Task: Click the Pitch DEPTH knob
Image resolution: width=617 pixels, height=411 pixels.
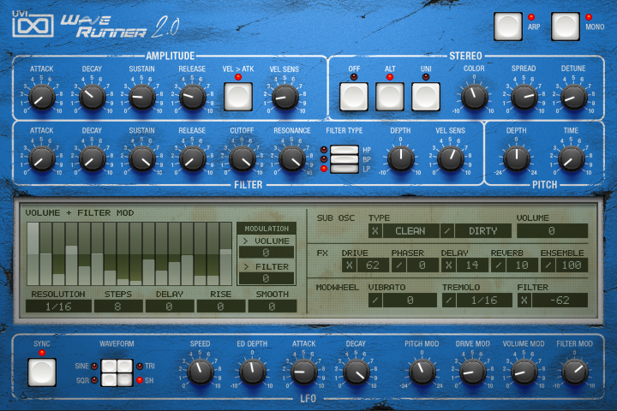Action: tap(516, 159)
